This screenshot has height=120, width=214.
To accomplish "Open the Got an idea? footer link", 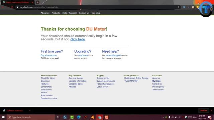I will 102,87.
